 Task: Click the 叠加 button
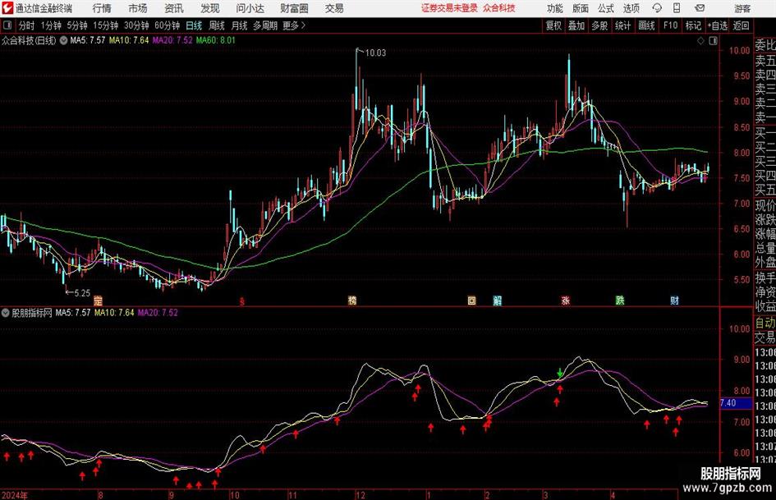[576, 25]
